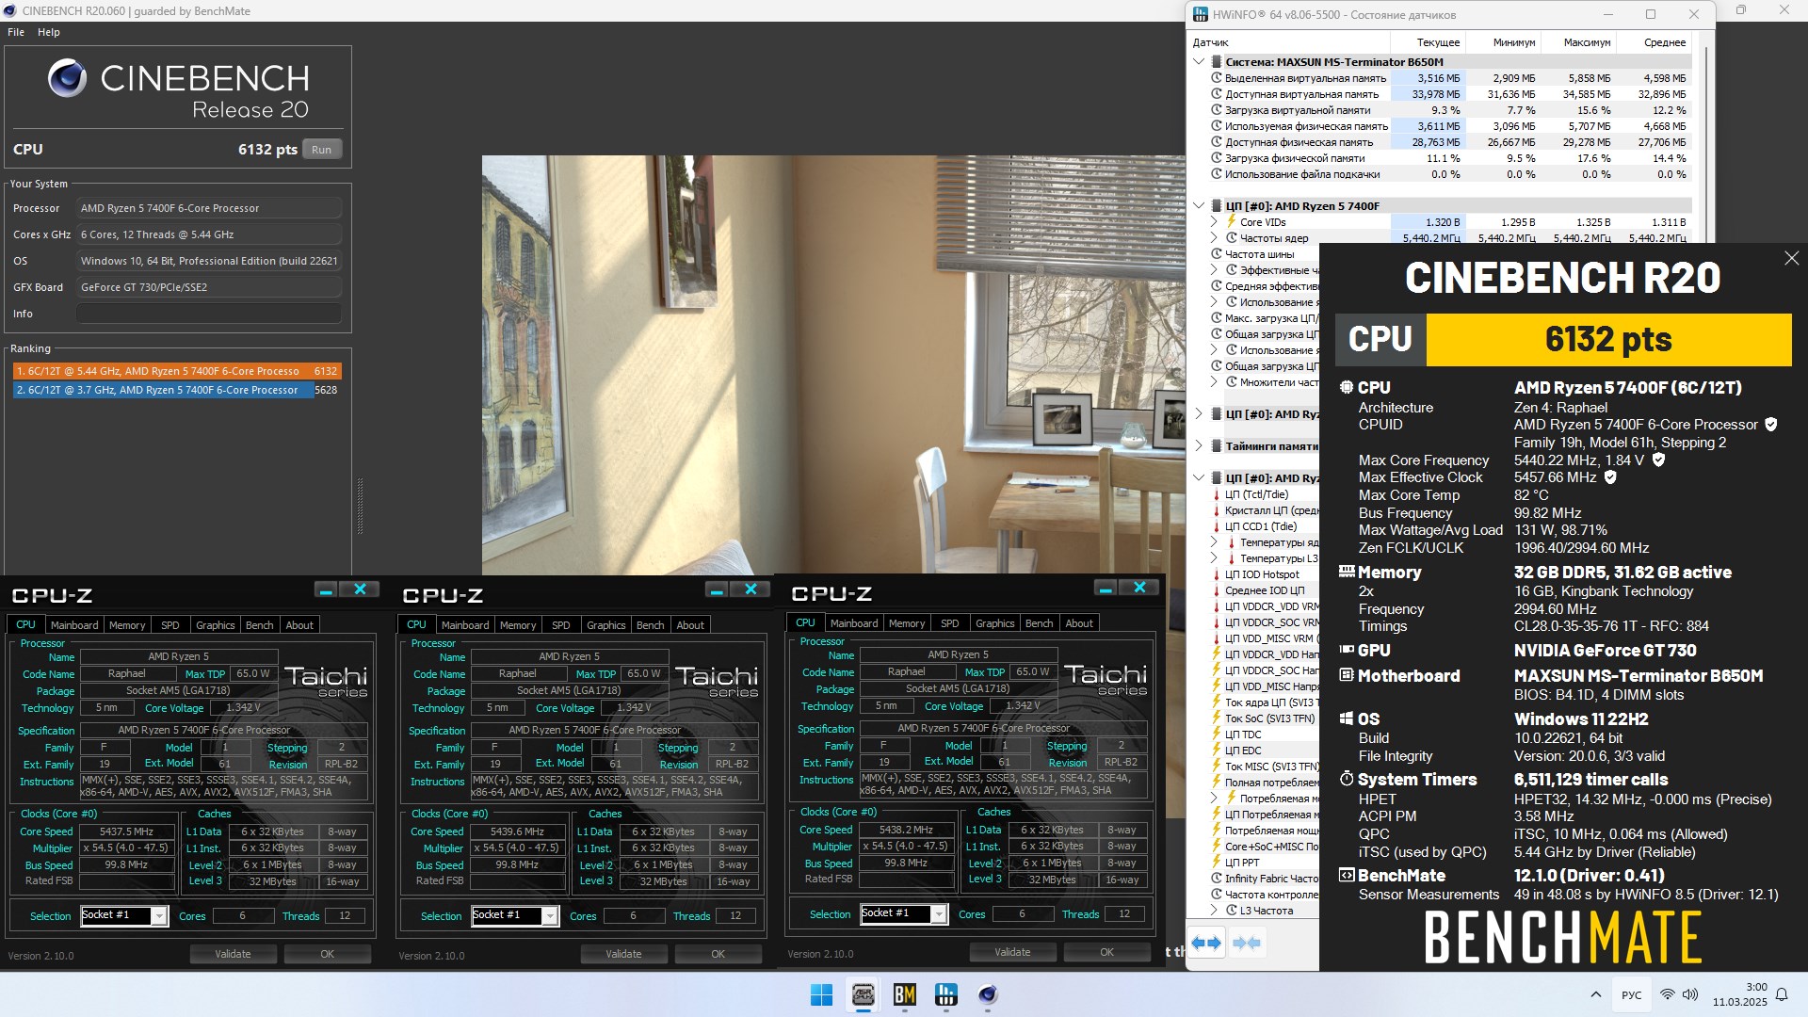Click Validate in the right CPU-Z window
Viewport: 1808px width, 1017px height.
pos(1012,952)
